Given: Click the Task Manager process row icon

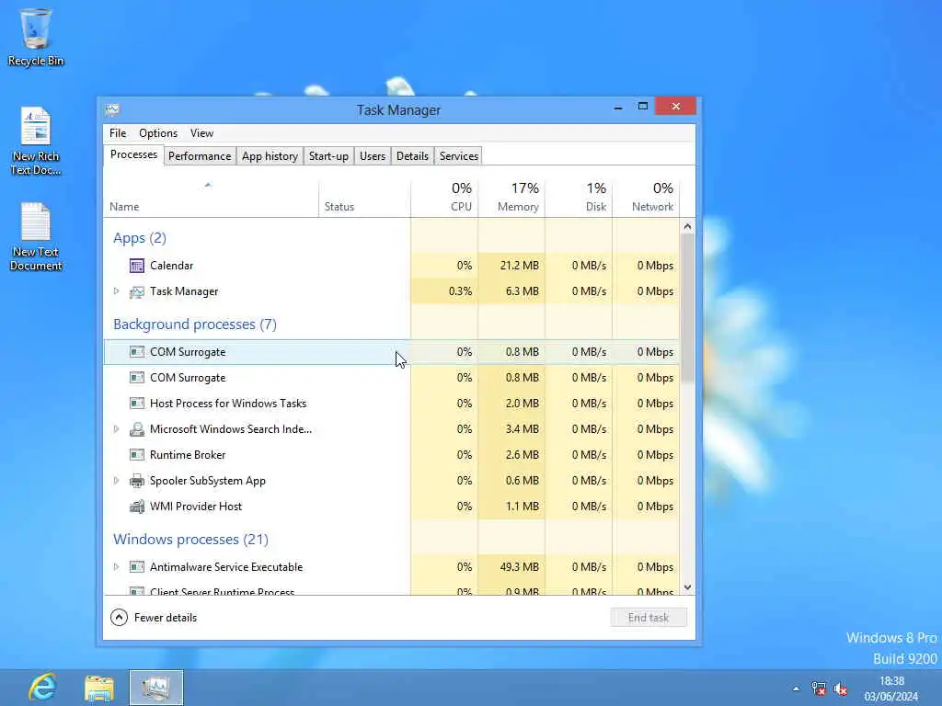Looking at the screenshot, I should (137, 291).
